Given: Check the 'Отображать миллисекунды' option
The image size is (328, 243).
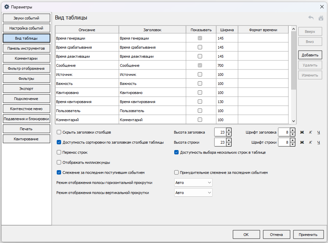Looking at the screenshot, I should tap(59, 162).
